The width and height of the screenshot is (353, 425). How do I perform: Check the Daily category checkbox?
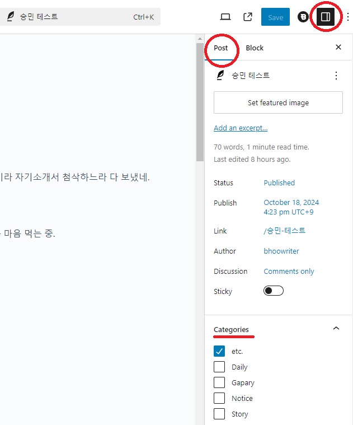(220, 367)
